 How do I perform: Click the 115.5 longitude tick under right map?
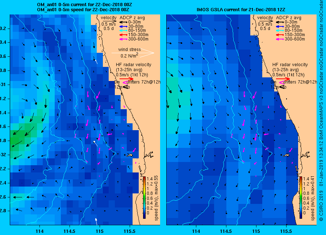click(286, 231)
